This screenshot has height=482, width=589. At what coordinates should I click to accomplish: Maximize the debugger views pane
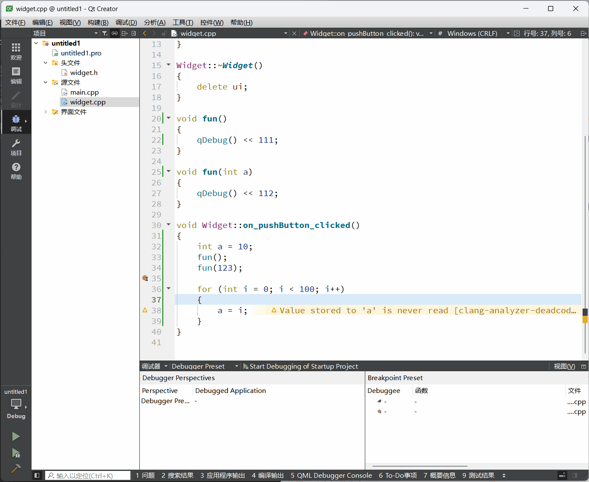(584, 367)
